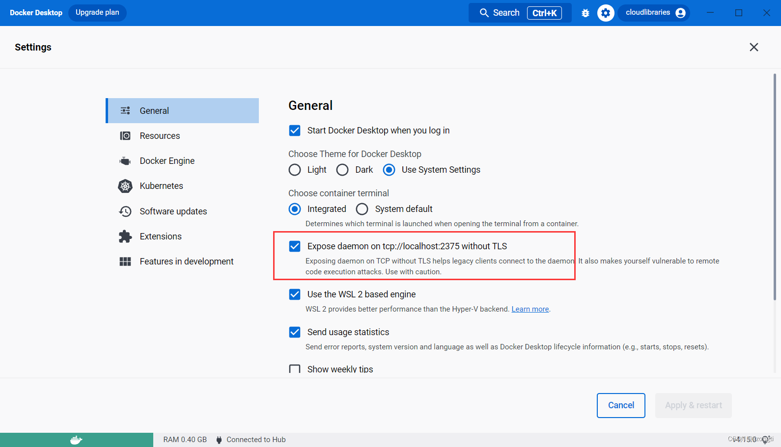Click the Cancel button
The height and width of the screenshot is (447, 781).
click(x=621, y=405)
